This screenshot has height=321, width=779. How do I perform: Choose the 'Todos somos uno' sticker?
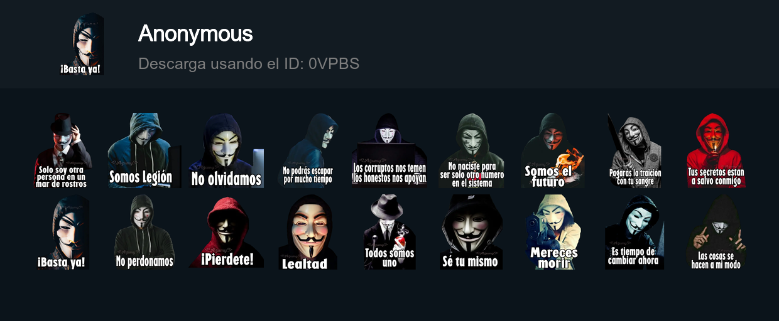tap(389, 232)
